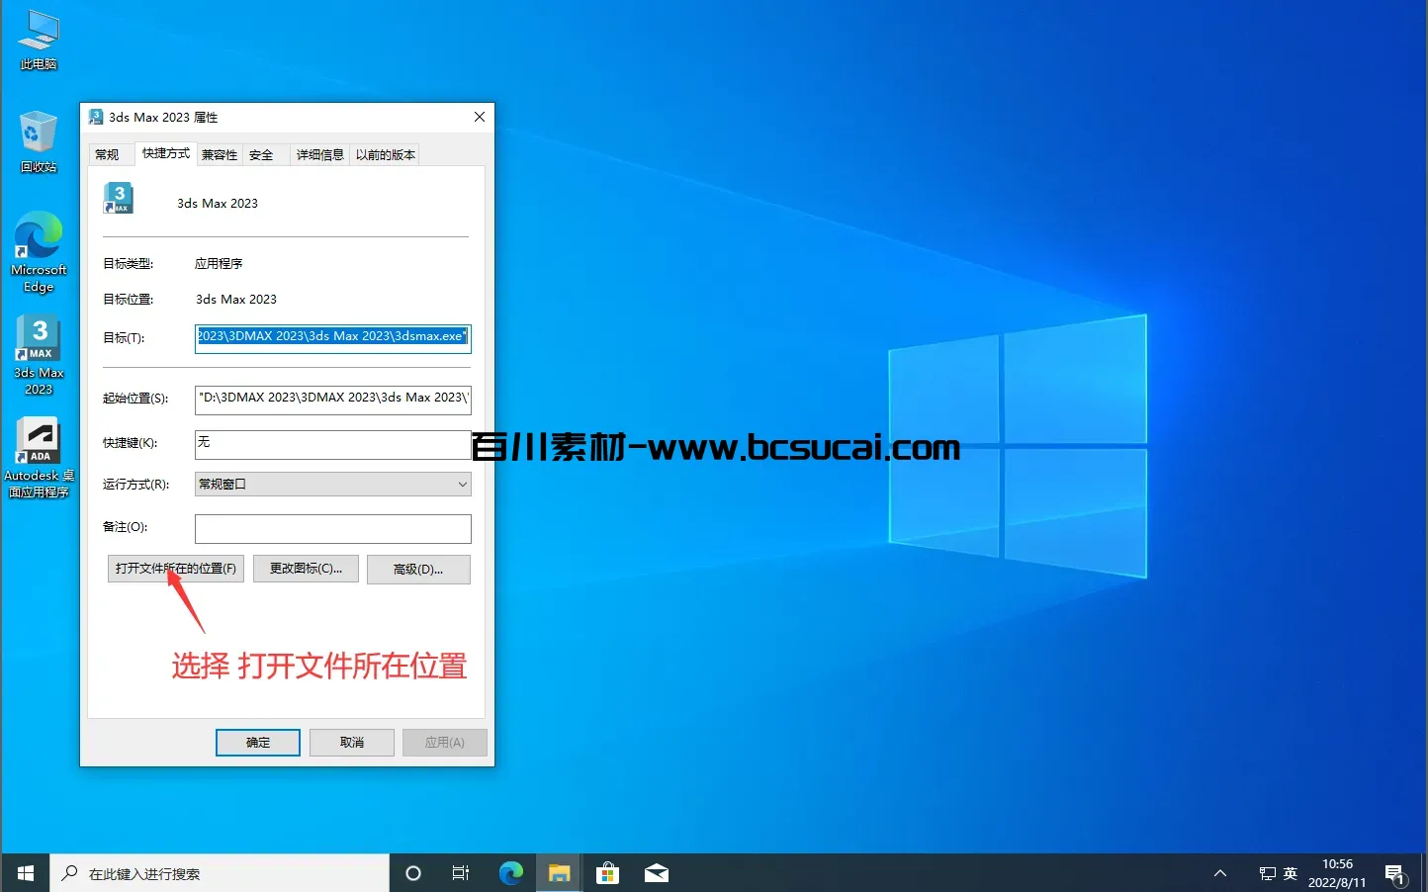The height and width of the screenshot is (892, 1428).
Task: Dismiss the dialog with 取消
Action: (x=352, y=743)
